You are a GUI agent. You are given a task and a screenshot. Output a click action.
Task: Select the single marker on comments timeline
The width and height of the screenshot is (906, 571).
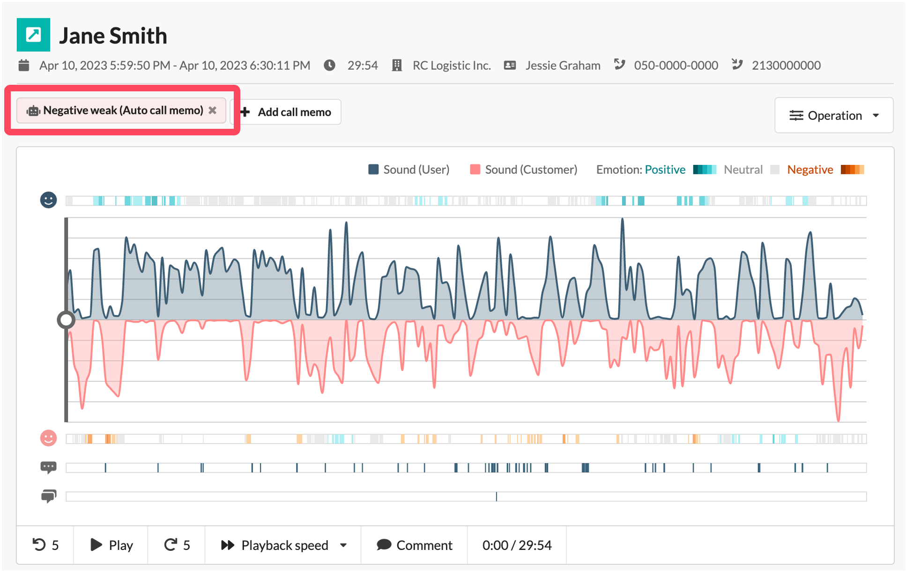(x=497, y=497)
